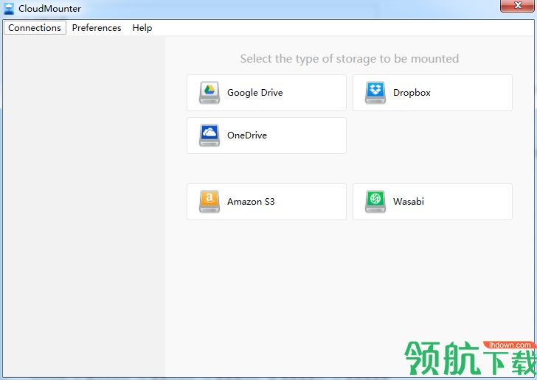Choose Wasabi storage text label

[x=408, y=202]
